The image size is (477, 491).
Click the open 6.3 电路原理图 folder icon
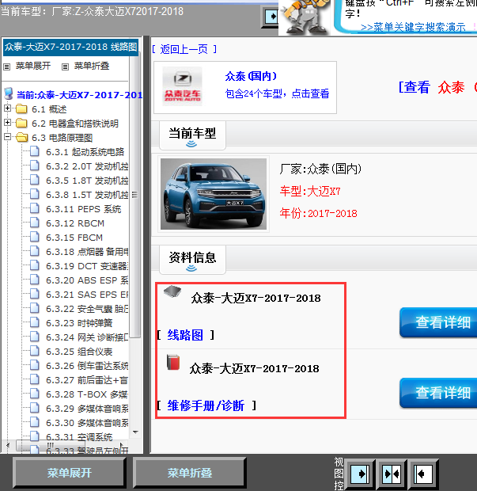[21, 137]
